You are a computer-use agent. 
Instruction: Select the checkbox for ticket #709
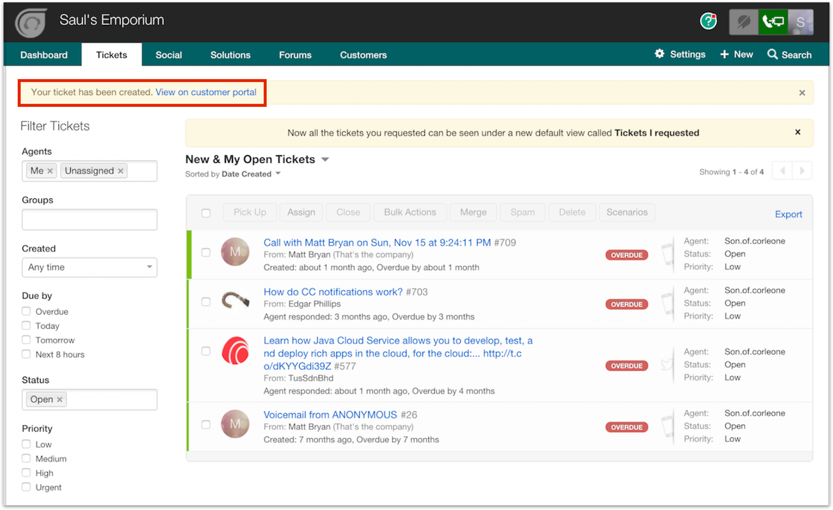point(206,252)
